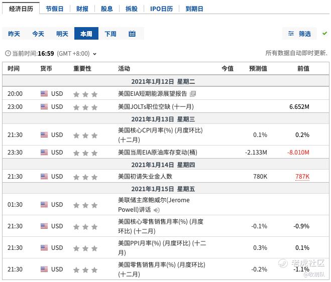The height and width of the screenshot is (282, 331).
Task: Click importance stars on core CPI row
Action: point(85,135)
